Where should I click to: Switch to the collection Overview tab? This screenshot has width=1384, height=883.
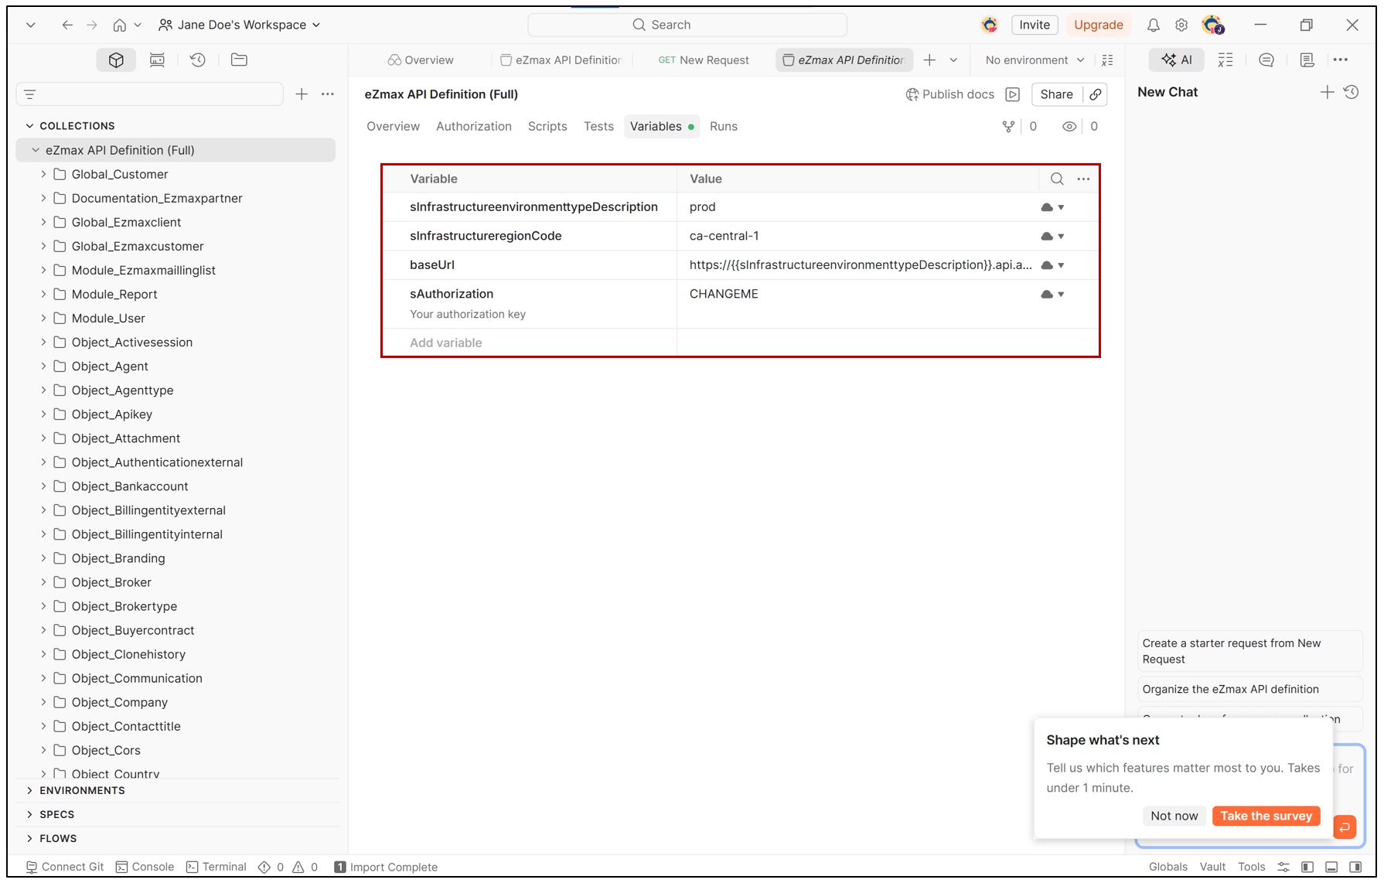pos(393,126)
